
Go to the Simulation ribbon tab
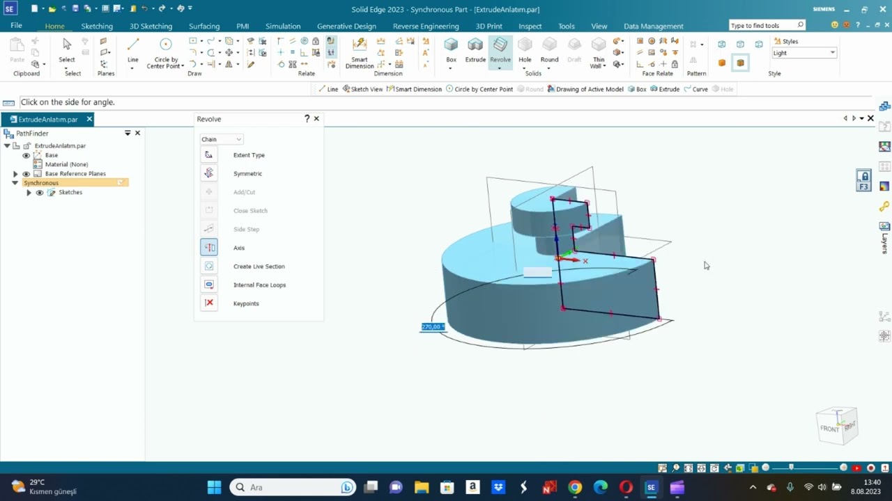coord(283,26)
